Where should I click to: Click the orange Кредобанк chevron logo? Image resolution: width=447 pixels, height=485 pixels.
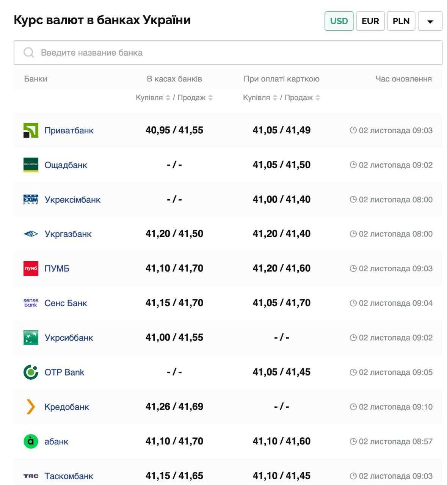[x=31, y=407]
